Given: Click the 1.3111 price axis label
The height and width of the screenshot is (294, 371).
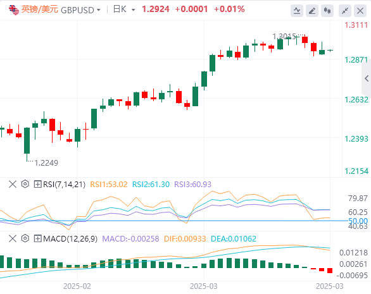Looking at the screenshot, I should tap(356, 25).
